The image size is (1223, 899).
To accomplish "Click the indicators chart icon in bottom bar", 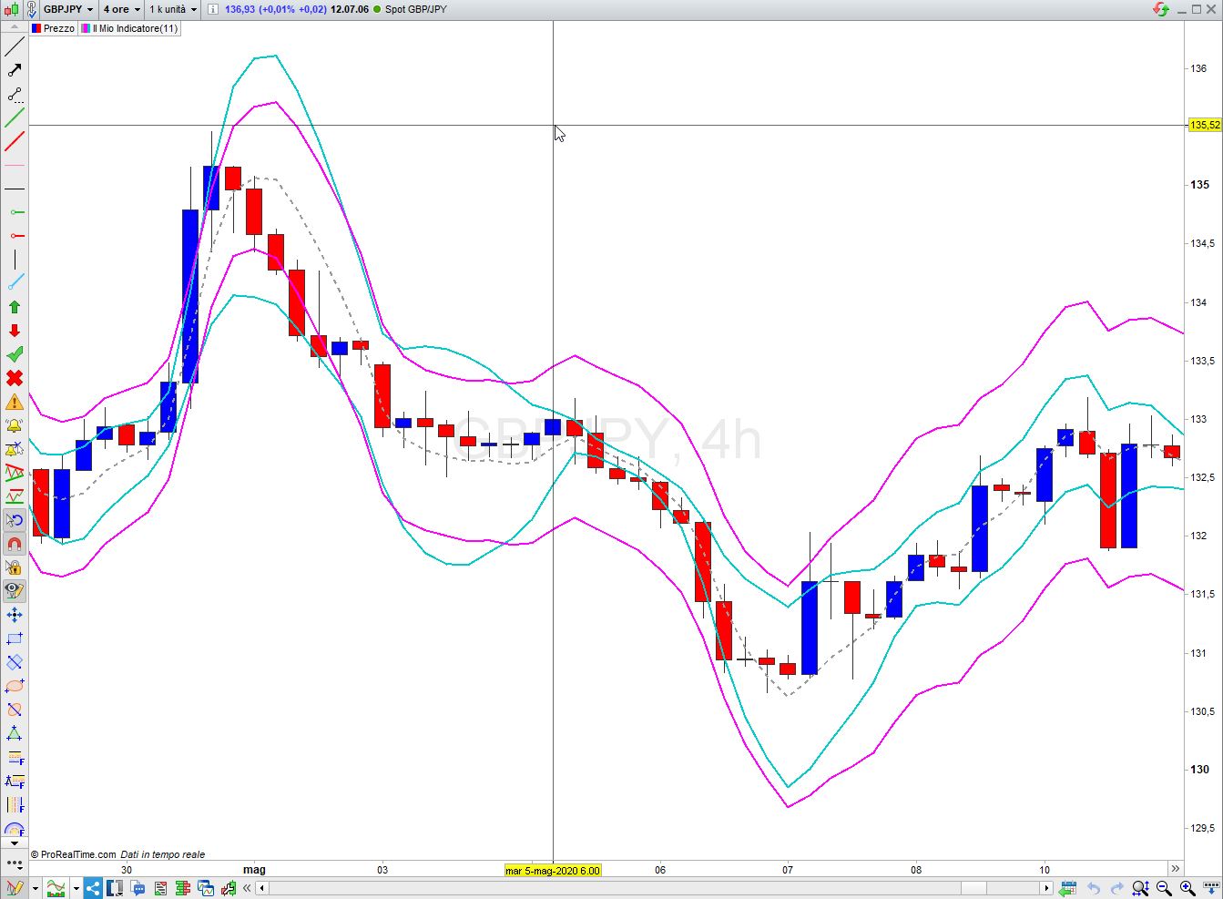I will [x=56, y=888].
